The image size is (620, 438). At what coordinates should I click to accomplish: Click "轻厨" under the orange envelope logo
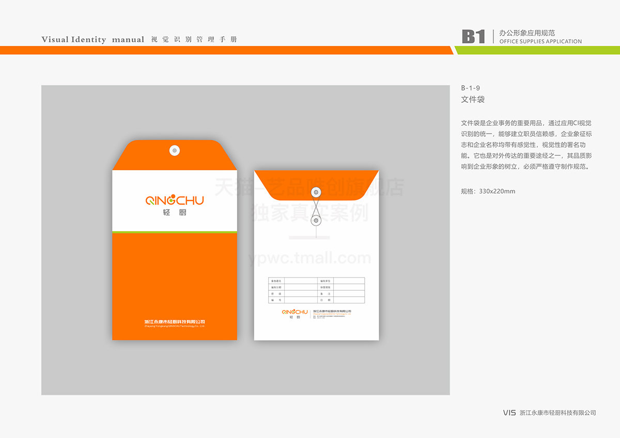click(175, 213)
